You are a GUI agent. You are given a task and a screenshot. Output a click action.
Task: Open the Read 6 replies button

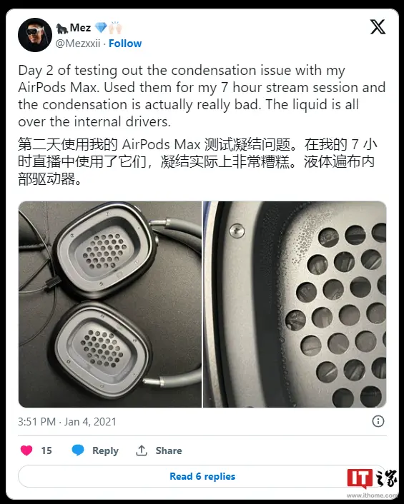point(202,476)
